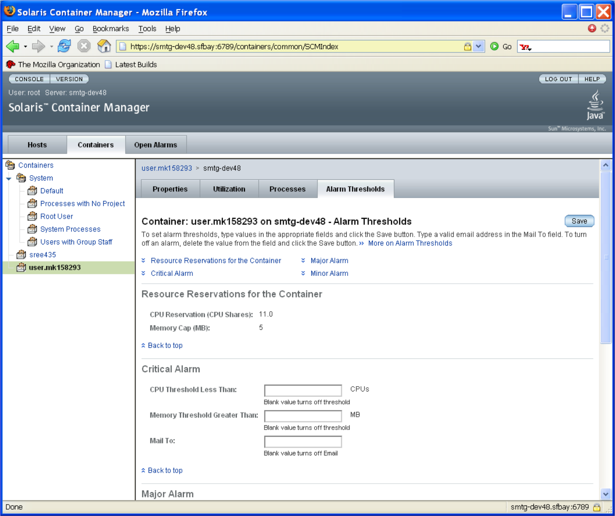615x516 pixels.
Task: Open the Properties tab
Action: (170, 189)
